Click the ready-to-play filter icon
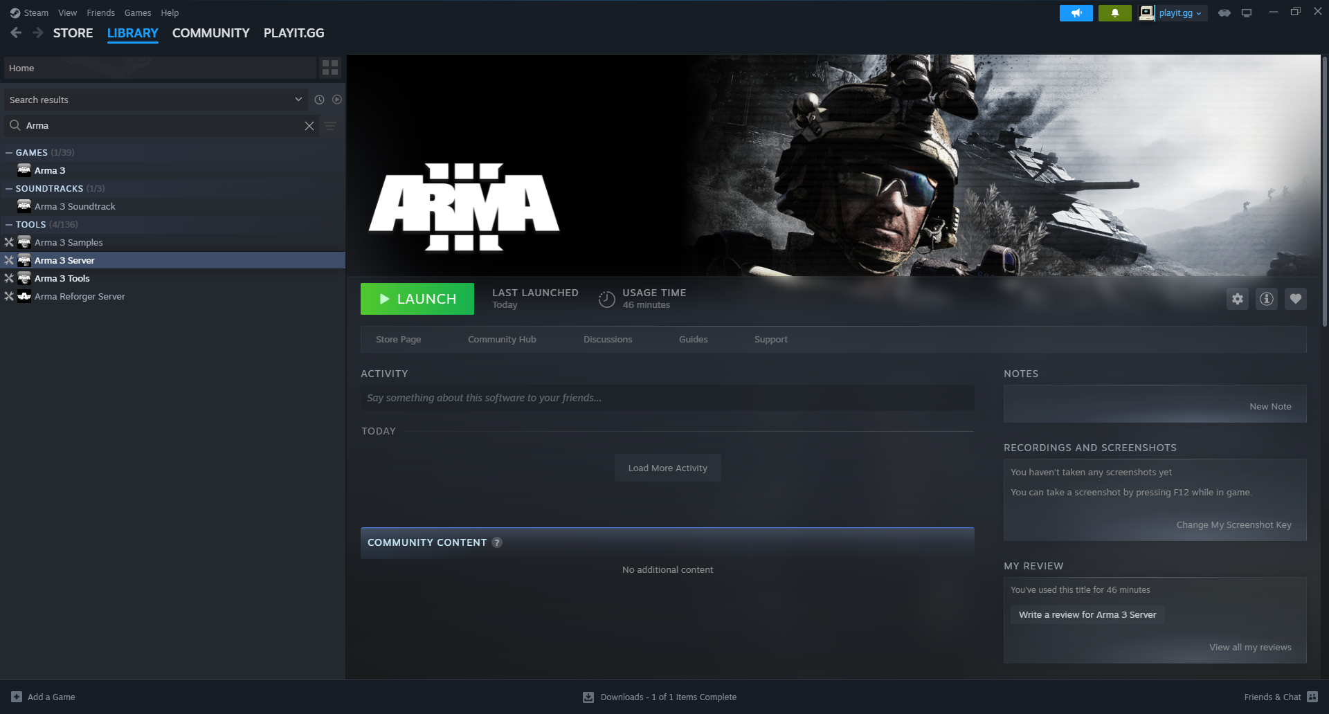Image resolution: width=1329 pixels, height=714 pixels. click(x=337, y=100)
